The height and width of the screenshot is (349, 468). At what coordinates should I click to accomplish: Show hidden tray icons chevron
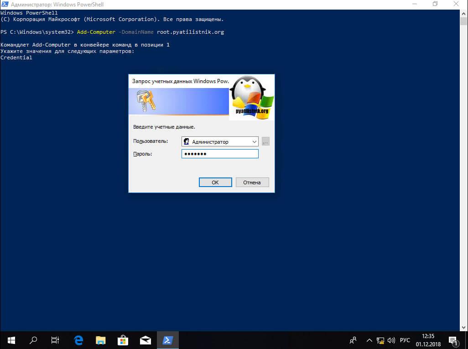[369, 340]
